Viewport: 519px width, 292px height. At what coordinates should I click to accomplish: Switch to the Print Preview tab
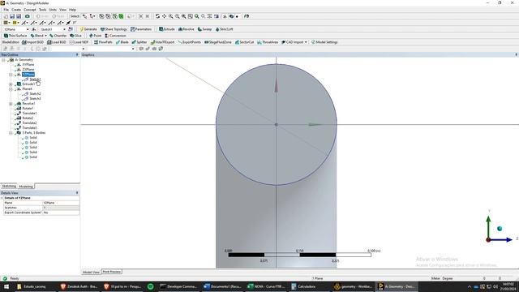tap(112, 272)
